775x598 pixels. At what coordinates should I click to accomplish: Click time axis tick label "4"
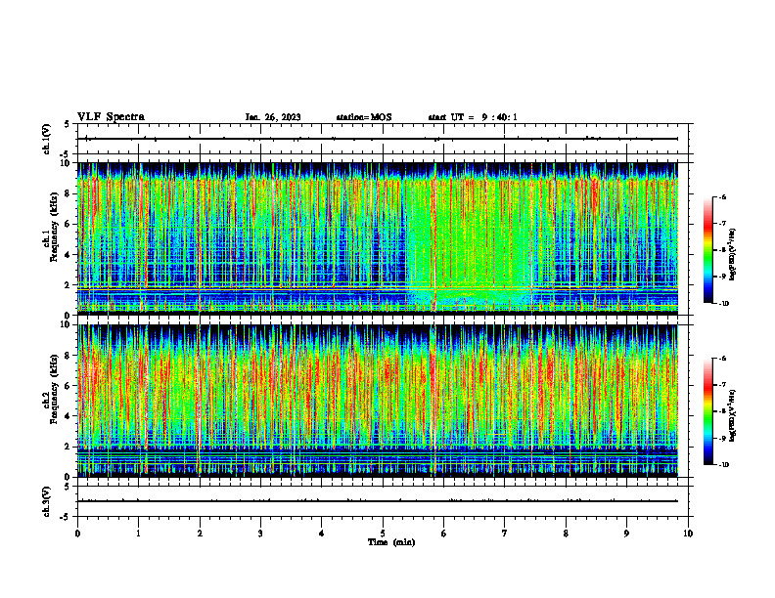click(x=322, y=534)
